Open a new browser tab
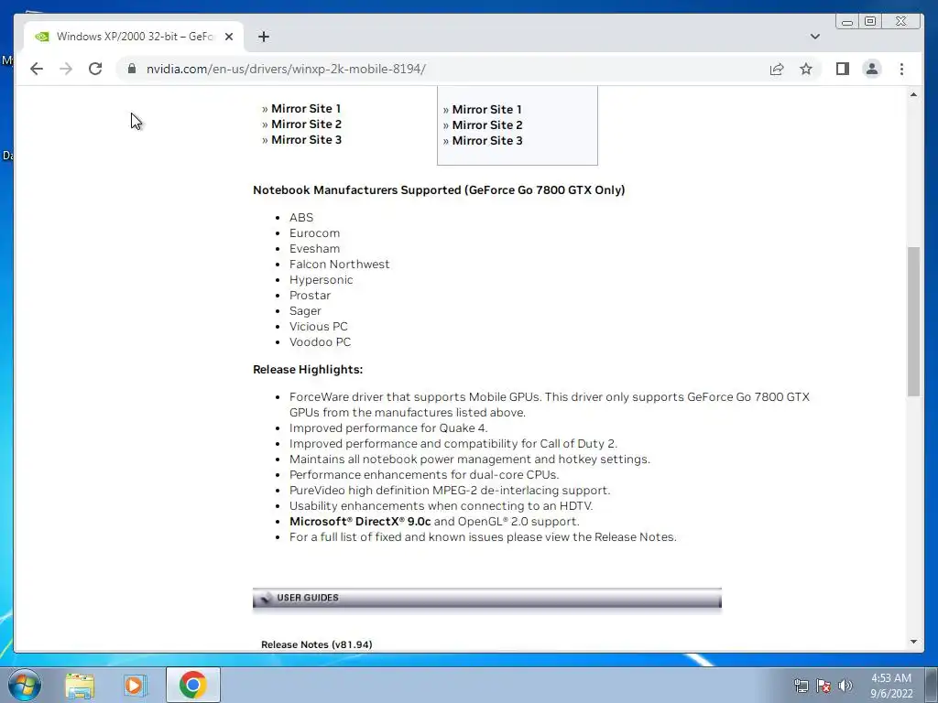 tap(263, 37)
